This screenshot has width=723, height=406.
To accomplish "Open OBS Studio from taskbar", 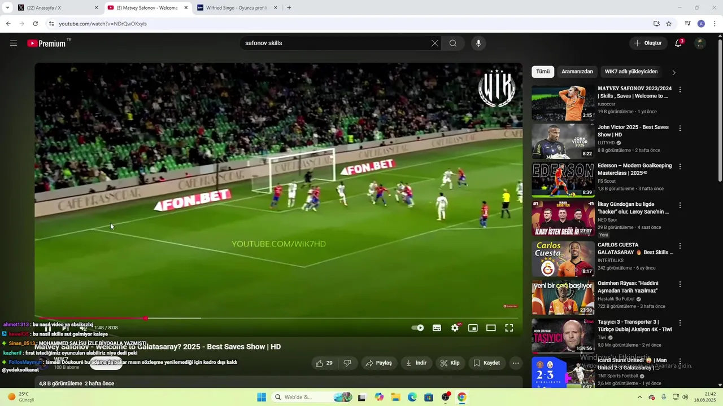I will pos(446,397).
